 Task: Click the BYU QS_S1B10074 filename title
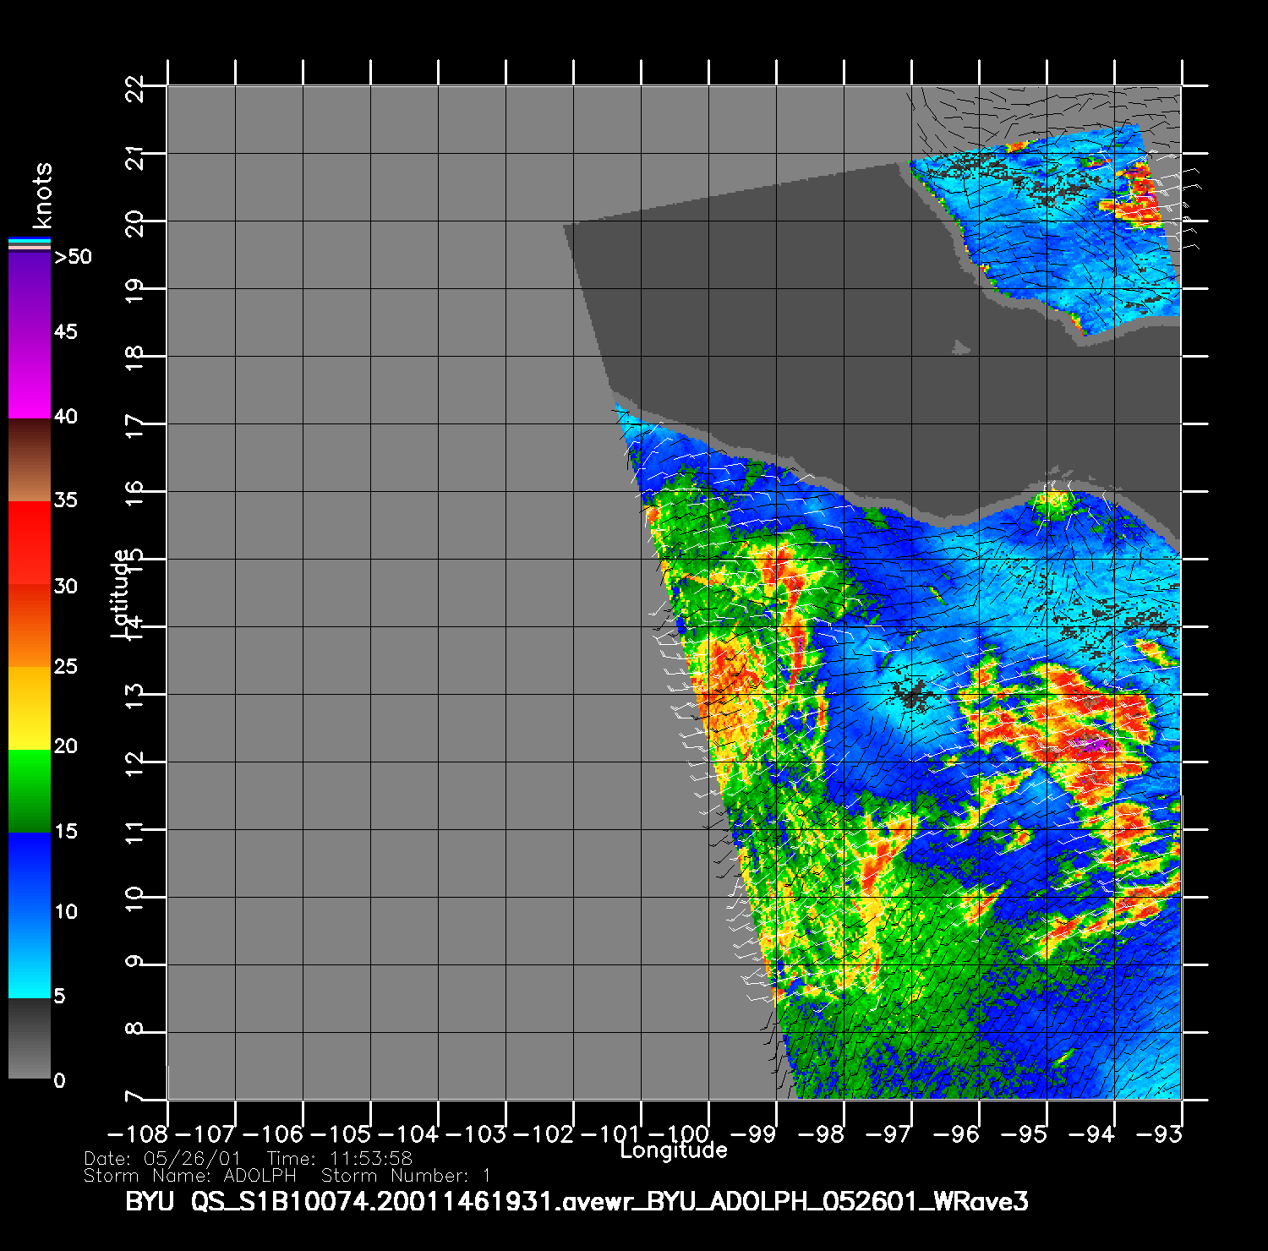click(577, 1201)
